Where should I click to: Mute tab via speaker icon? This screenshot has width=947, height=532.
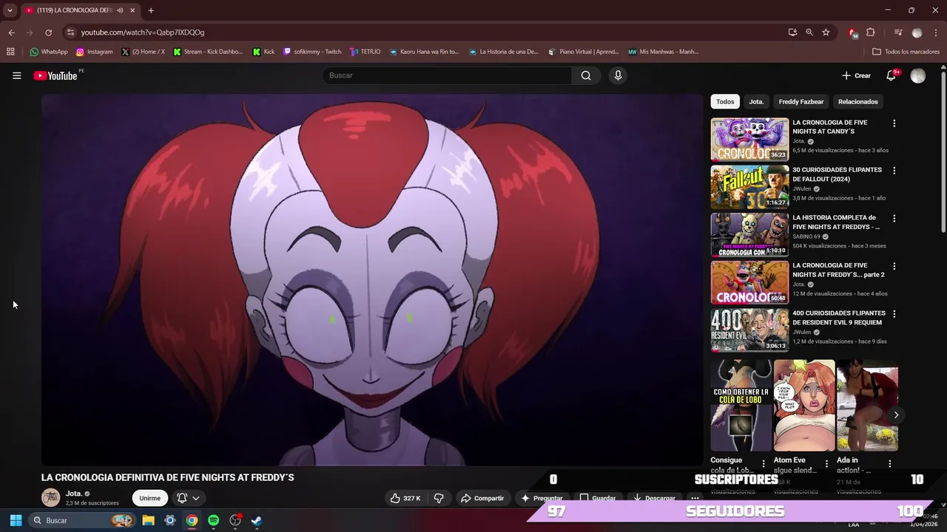[120, 10]
